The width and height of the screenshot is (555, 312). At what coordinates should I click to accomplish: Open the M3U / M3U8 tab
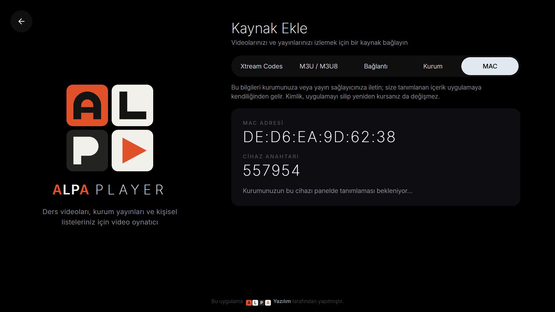point(319,66)
